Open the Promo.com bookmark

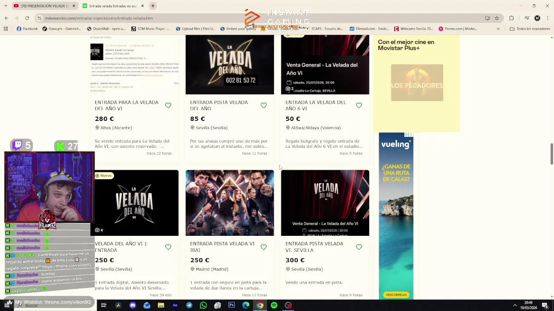[x=458, y=29]
